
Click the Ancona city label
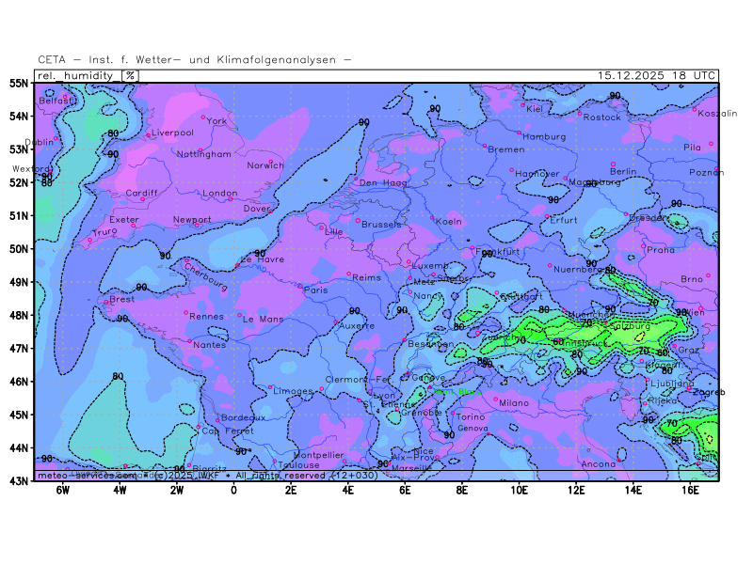(599, 464)
